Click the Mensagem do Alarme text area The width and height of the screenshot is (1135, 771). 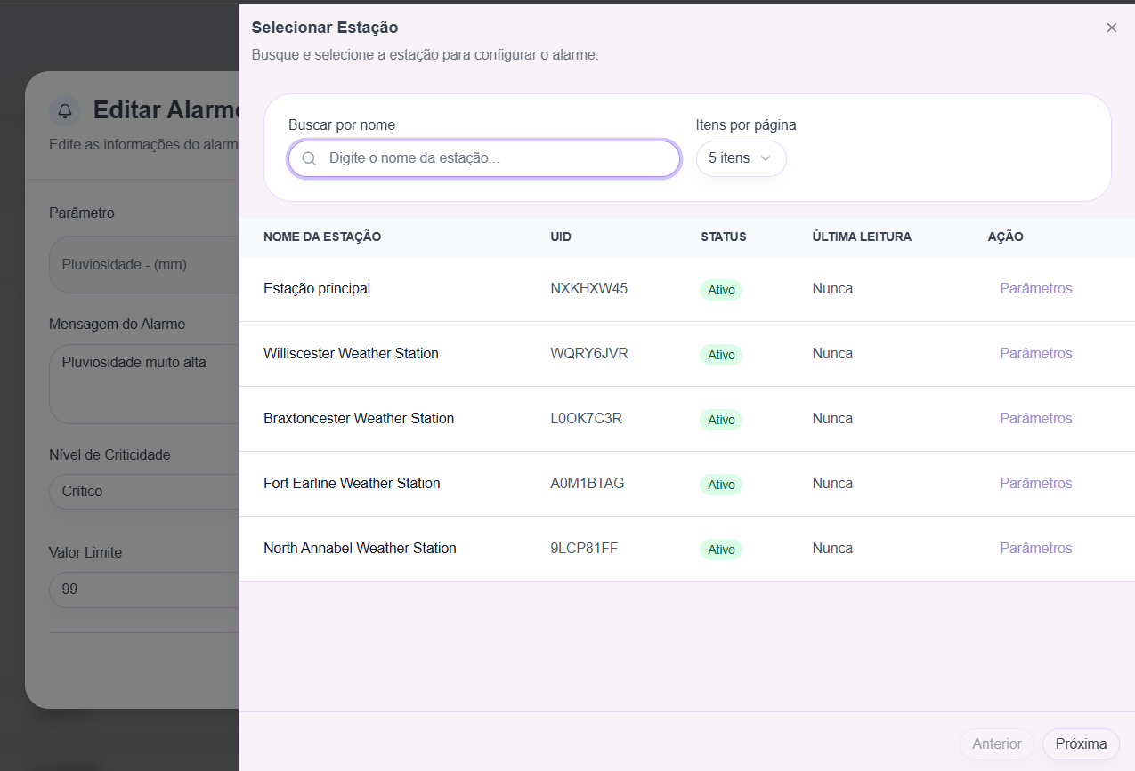point(142,383)
